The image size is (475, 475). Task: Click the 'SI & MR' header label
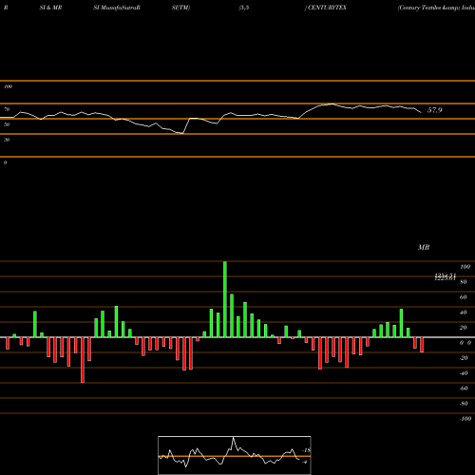click(50, 8)
